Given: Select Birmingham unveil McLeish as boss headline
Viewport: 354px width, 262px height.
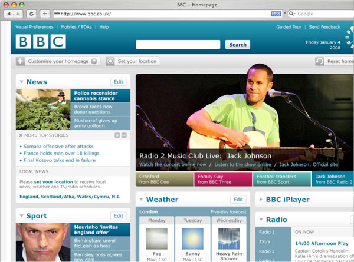Looking at the screenshot, I should [x=100, y=243].
